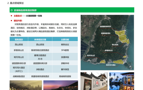This screenshot has height=90, width=143.
Task: Click the purple sunset coastline photo
Action: coord(61,85)
